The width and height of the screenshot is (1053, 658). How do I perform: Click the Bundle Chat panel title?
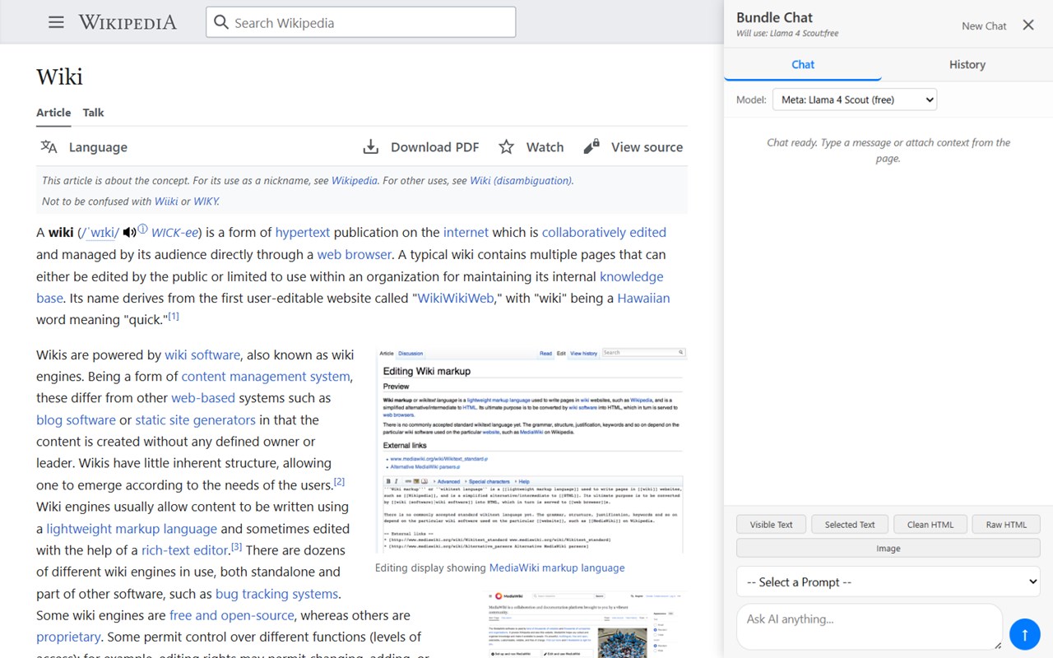coord(774,17)
